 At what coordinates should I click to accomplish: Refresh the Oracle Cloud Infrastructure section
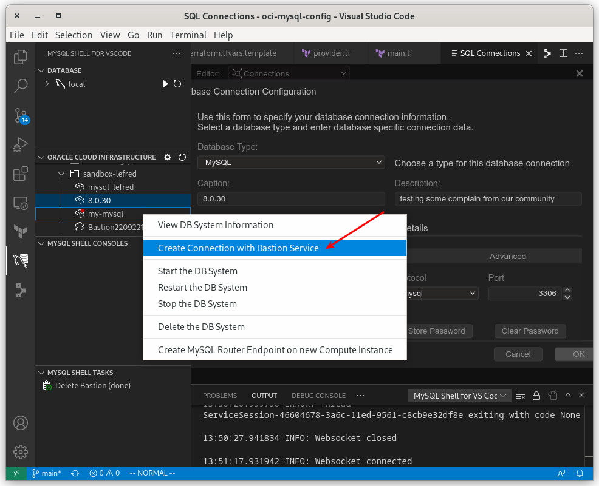coord(182,157)
